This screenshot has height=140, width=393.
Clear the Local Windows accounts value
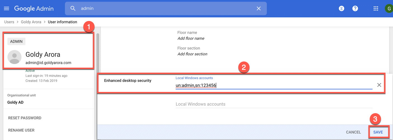point(379,85)
